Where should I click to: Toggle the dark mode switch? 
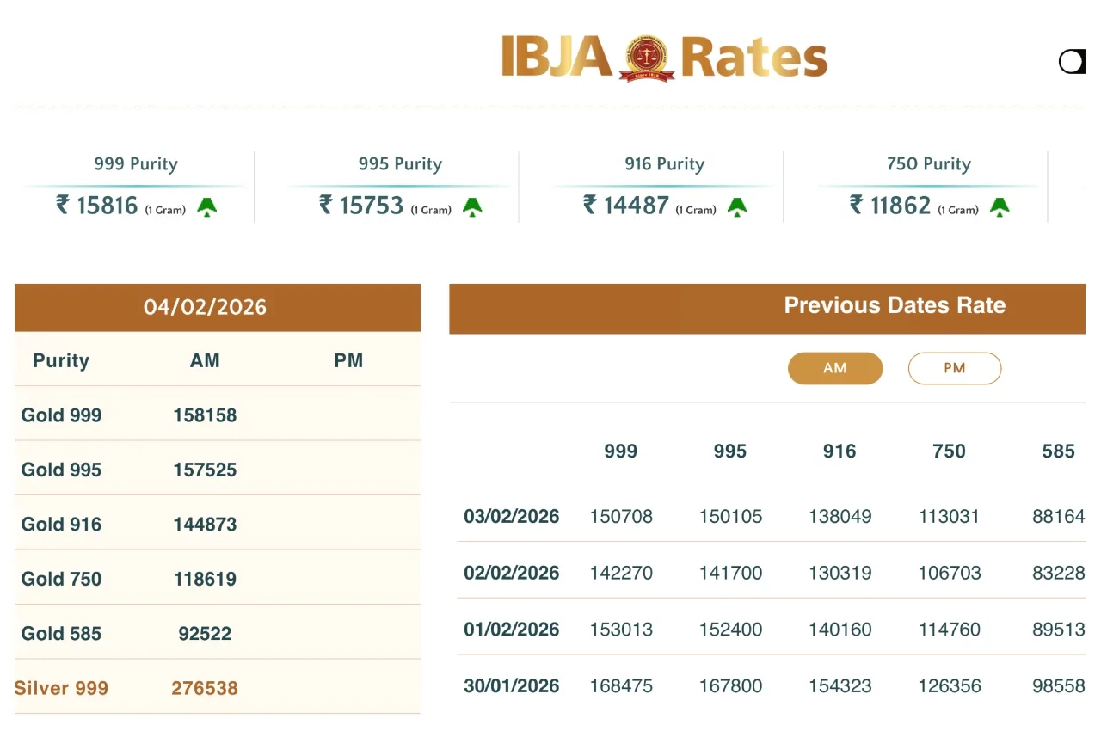(1072, 62)
